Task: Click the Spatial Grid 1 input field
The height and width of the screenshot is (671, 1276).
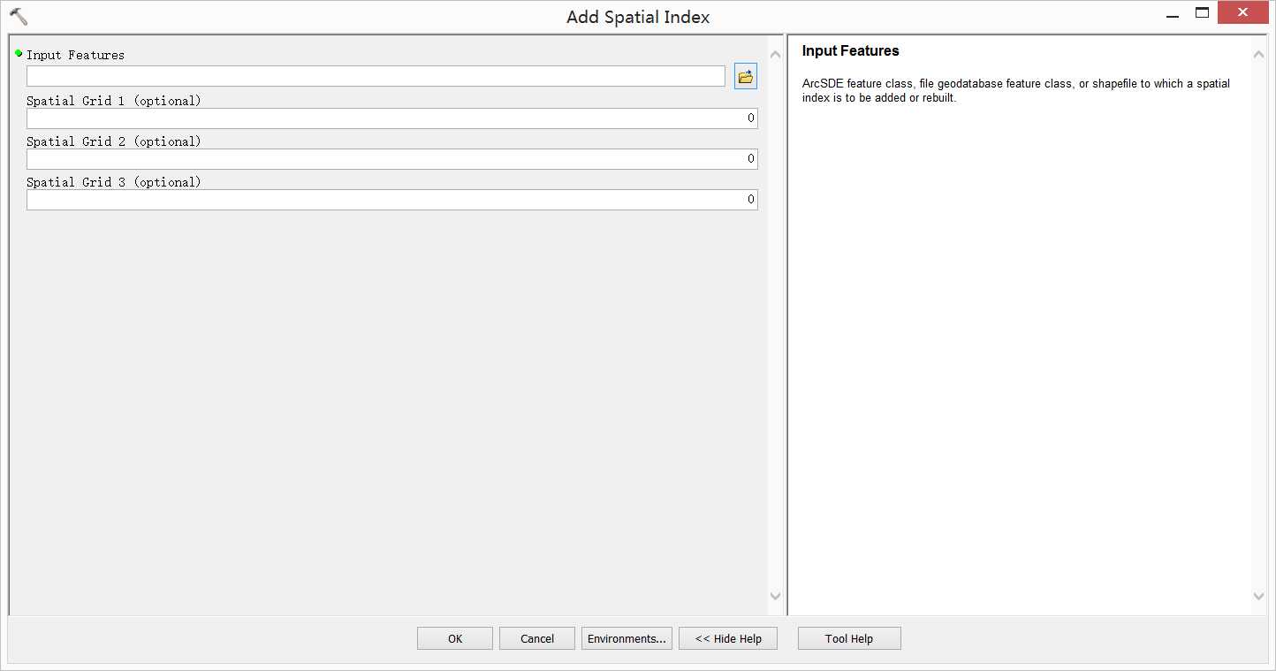Action: pyautogui.click(x=392, y=118)
